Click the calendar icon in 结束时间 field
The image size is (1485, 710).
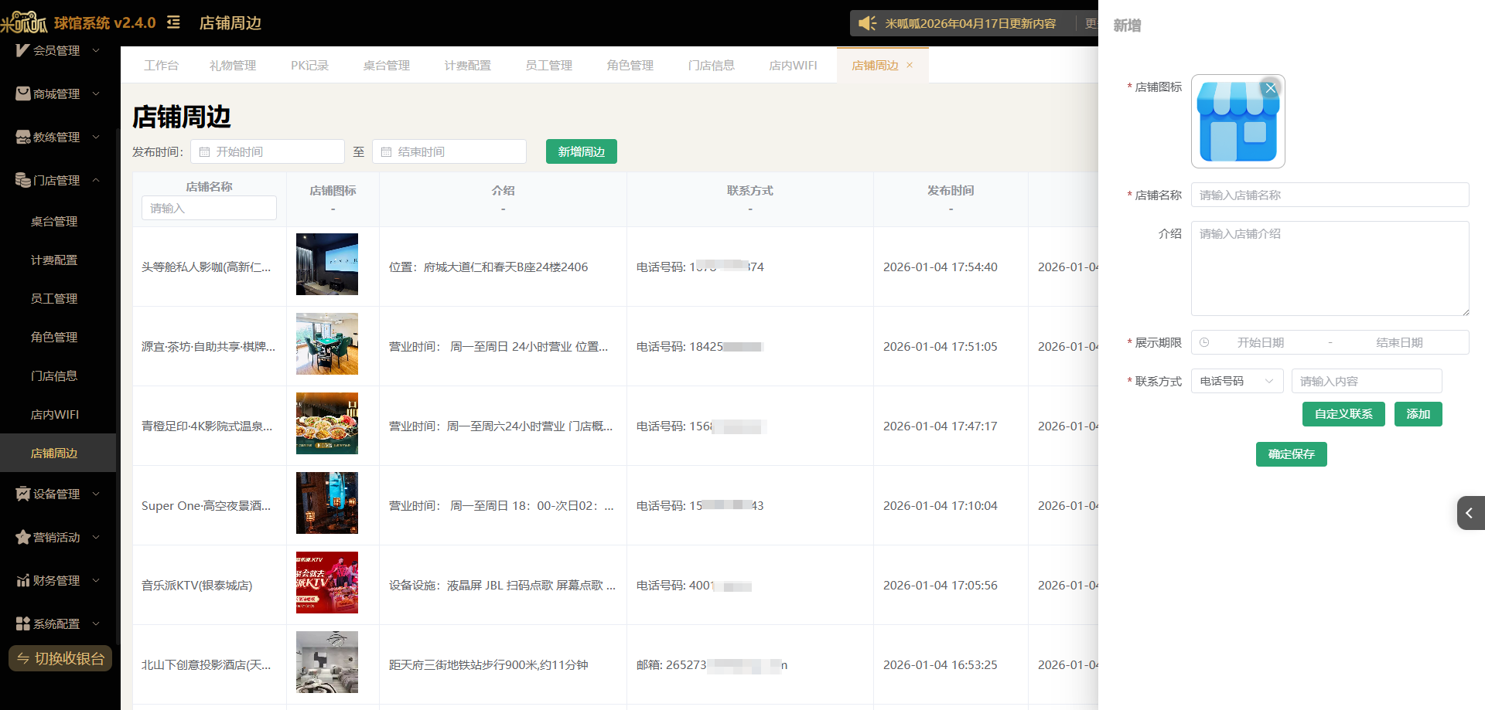coord(386,152)
